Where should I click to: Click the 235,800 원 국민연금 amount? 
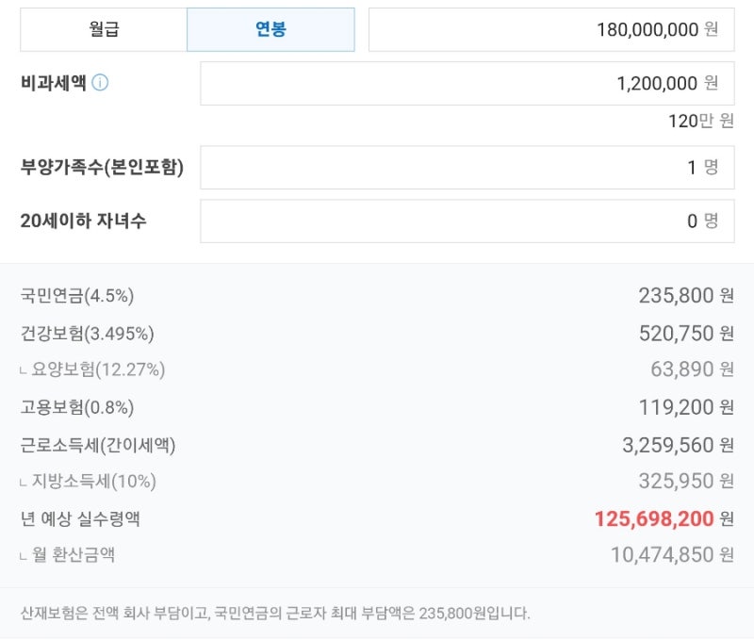click(x=685, y=296)
